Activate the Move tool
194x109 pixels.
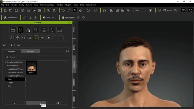pyautogui.click(x=81, y=10)
